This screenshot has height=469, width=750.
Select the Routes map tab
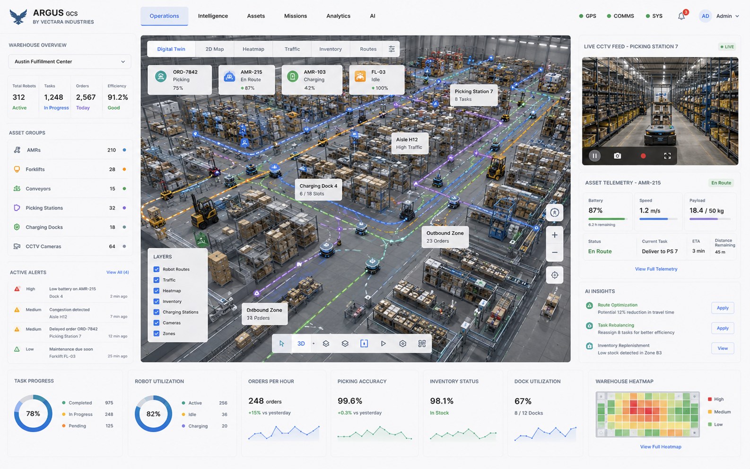click(368, 49)
